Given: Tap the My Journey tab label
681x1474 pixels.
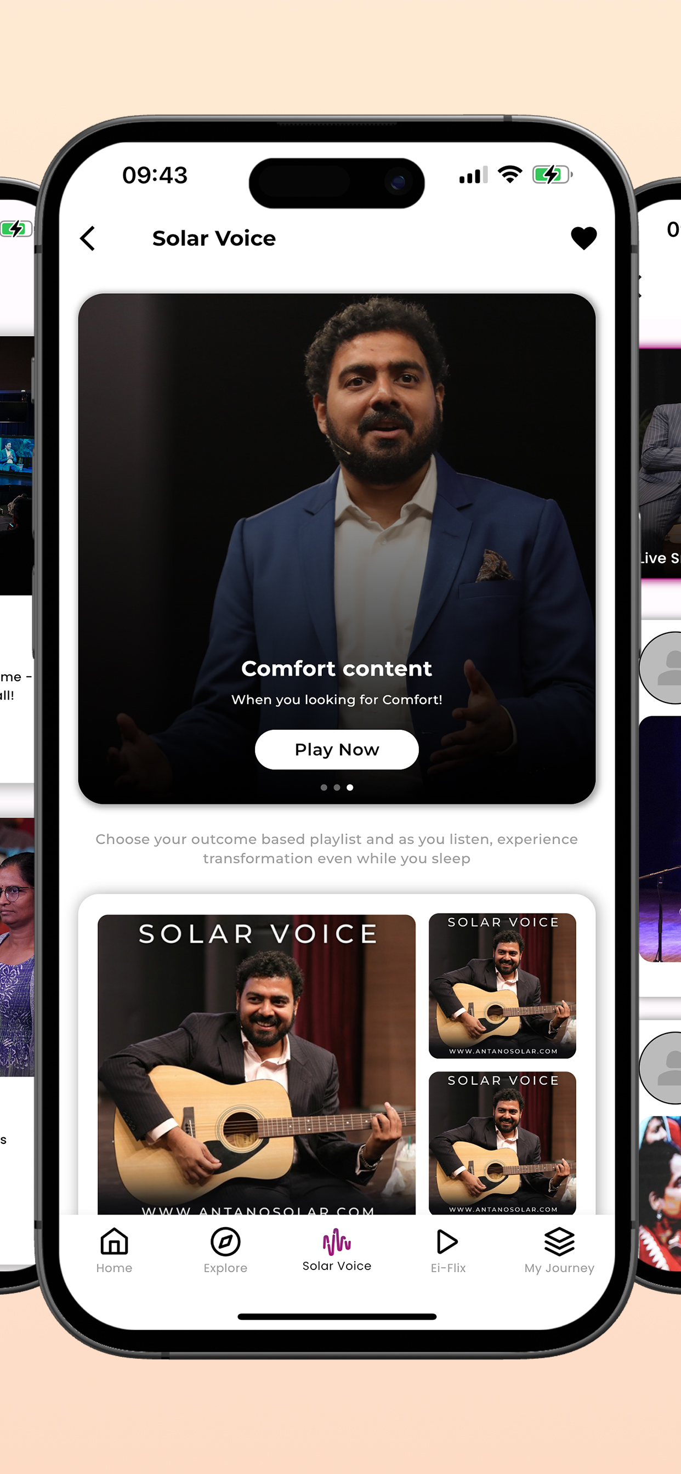Looking at the screenshot, I should coord(559,1268).
